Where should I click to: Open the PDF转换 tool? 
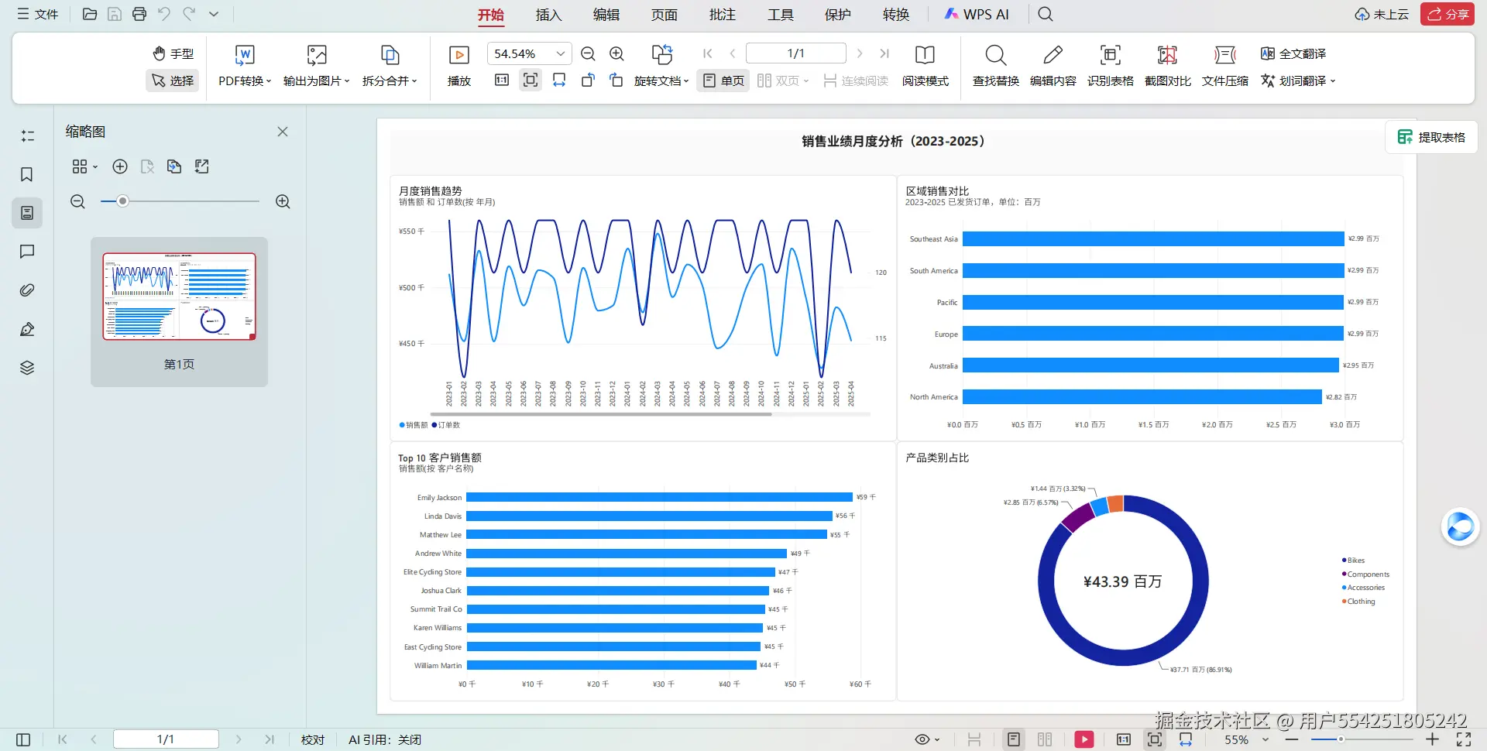pyautogui.click(x=245, y=65)
